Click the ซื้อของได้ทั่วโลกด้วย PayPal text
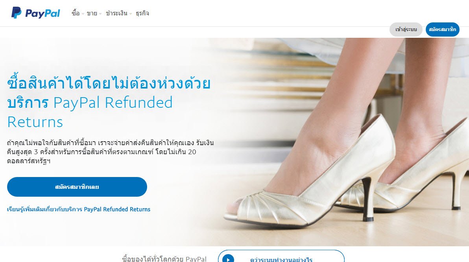Screen dimensions: 469x262 click(x=164, y=259)
